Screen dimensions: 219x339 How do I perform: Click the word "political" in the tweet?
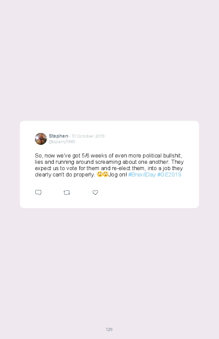pyautogui.click(x=152, y=156)
